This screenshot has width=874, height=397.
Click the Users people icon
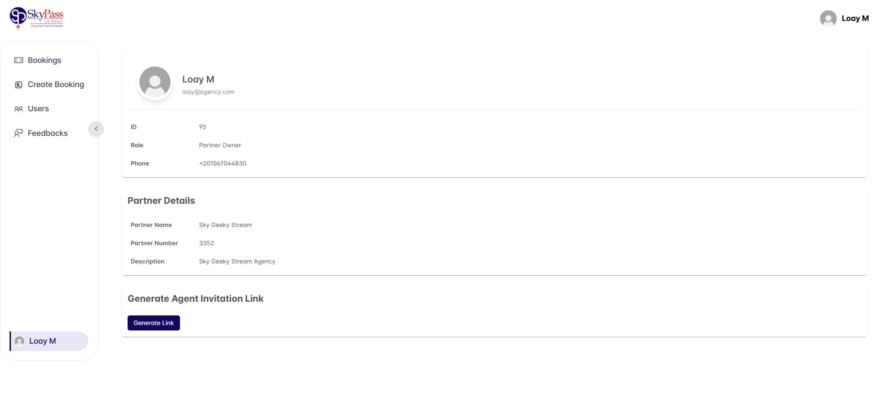pos(19,109)
